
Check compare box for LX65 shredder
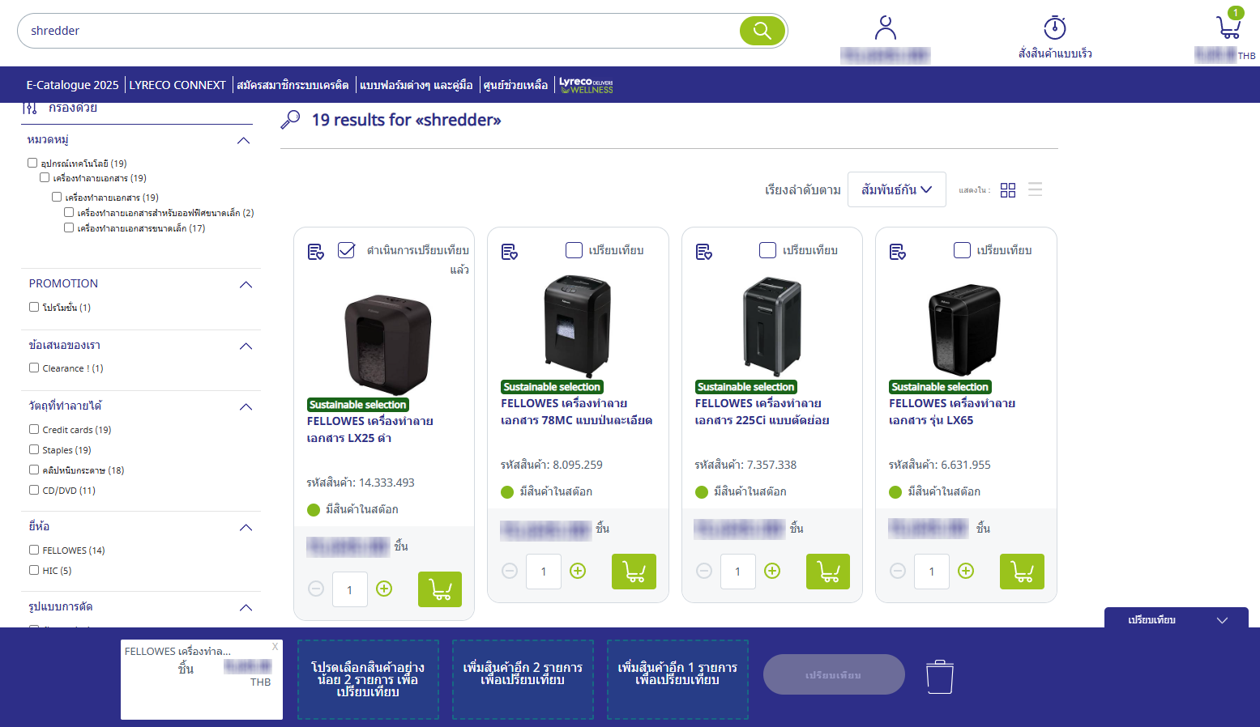[x=962, y=250]
